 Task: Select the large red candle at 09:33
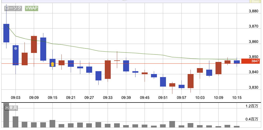coord(108,69)
